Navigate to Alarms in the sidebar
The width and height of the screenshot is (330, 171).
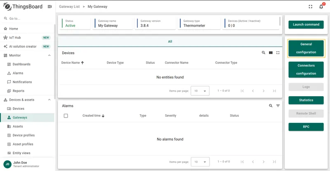[x=27, y=73]
